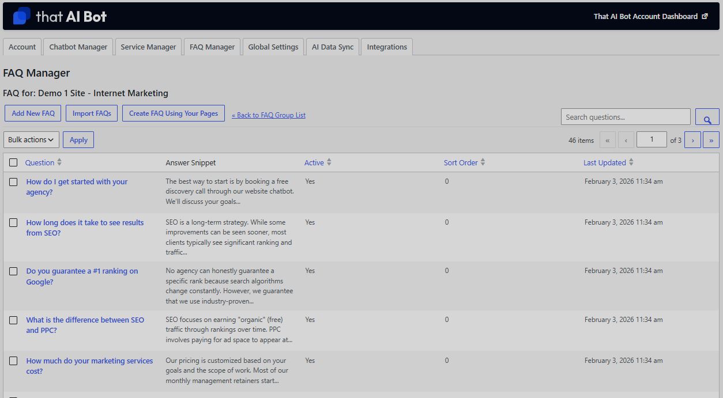Open the Global Settings tab
Viewport: 723px width, 398px height.
tap(273, 47)
